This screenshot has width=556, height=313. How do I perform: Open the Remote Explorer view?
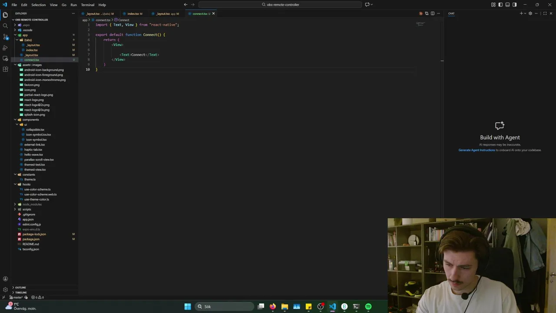(x=5, y=58)
